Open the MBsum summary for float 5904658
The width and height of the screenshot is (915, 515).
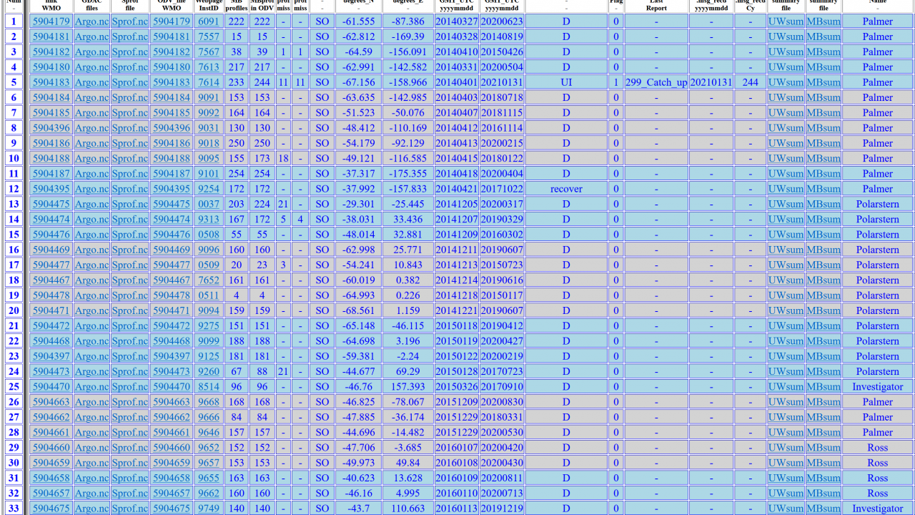pyautogui.click(x=823, y=478)
